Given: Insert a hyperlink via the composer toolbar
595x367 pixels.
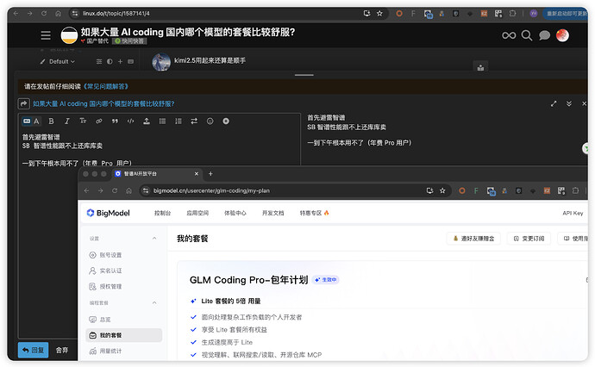Looking at the screenshot, I should [x=98, y=121].
